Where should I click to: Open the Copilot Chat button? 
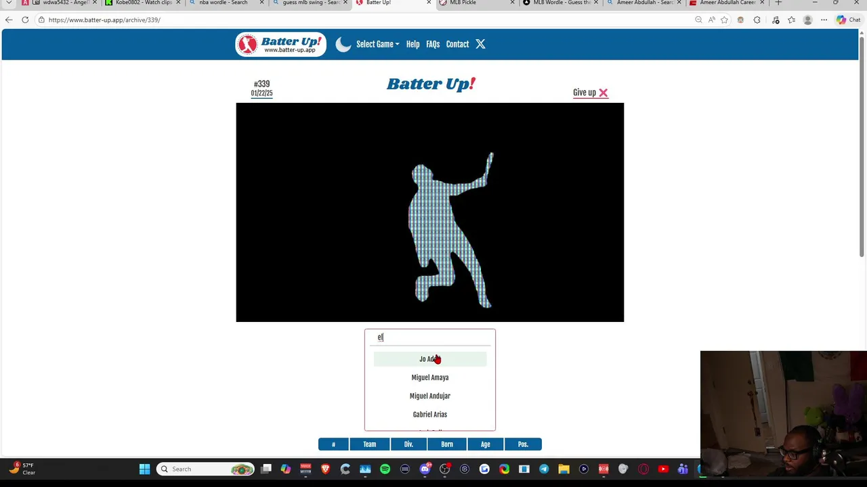pyautogui.click(x=848, y=20)
